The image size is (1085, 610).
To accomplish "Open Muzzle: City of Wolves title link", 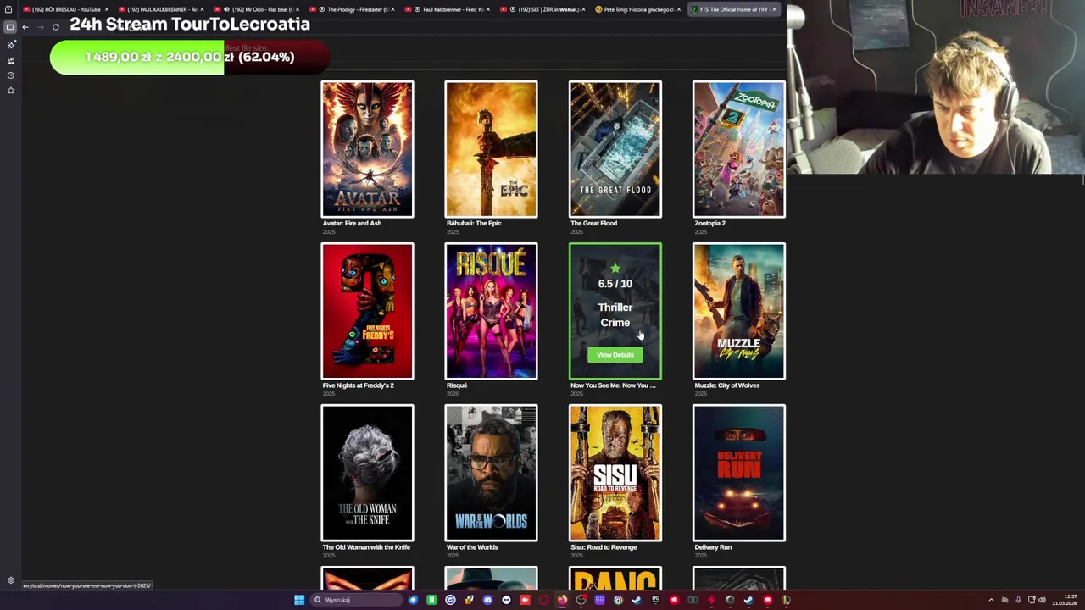I will [726, 385].
